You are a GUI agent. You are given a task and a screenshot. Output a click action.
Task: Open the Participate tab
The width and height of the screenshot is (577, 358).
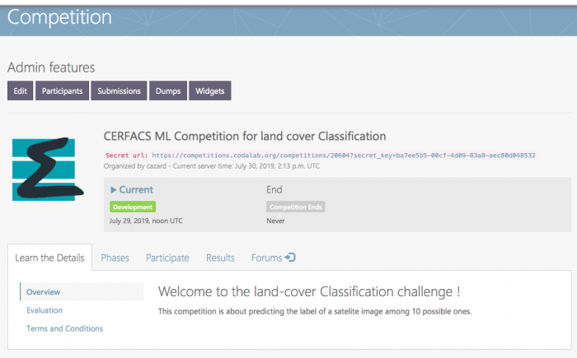click(x=167, y=258)
